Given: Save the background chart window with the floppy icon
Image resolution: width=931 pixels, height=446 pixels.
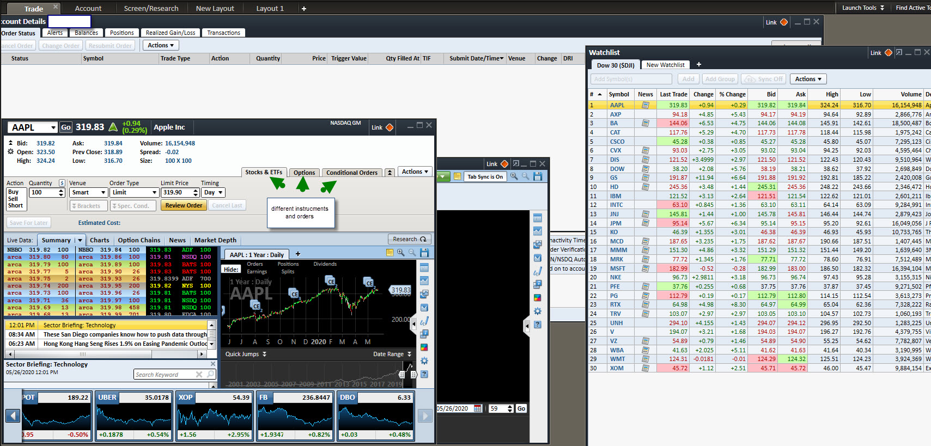Looking at the screenshot, I should [x=538, y=176].
